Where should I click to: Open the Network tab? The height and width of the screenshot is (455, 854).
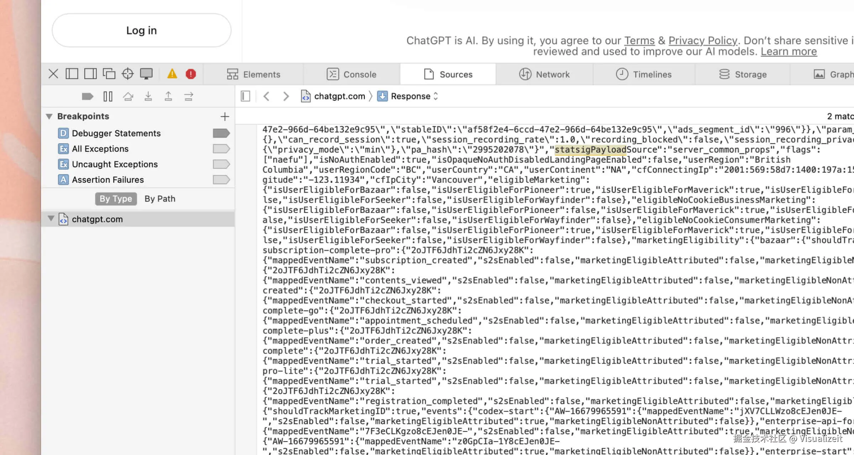[x=544, y=74]
